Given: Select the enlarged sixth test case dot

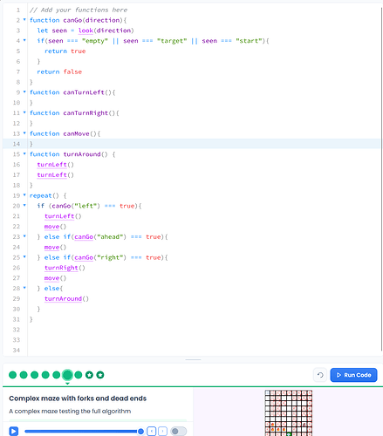Looking at the screenshot, I should click(67, 375).
